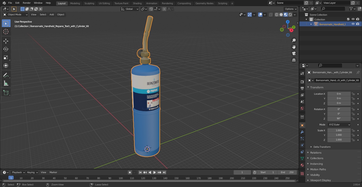Select the Measure tool
Image resolution: width=362 pixels, height=187 pixels.
6,84
